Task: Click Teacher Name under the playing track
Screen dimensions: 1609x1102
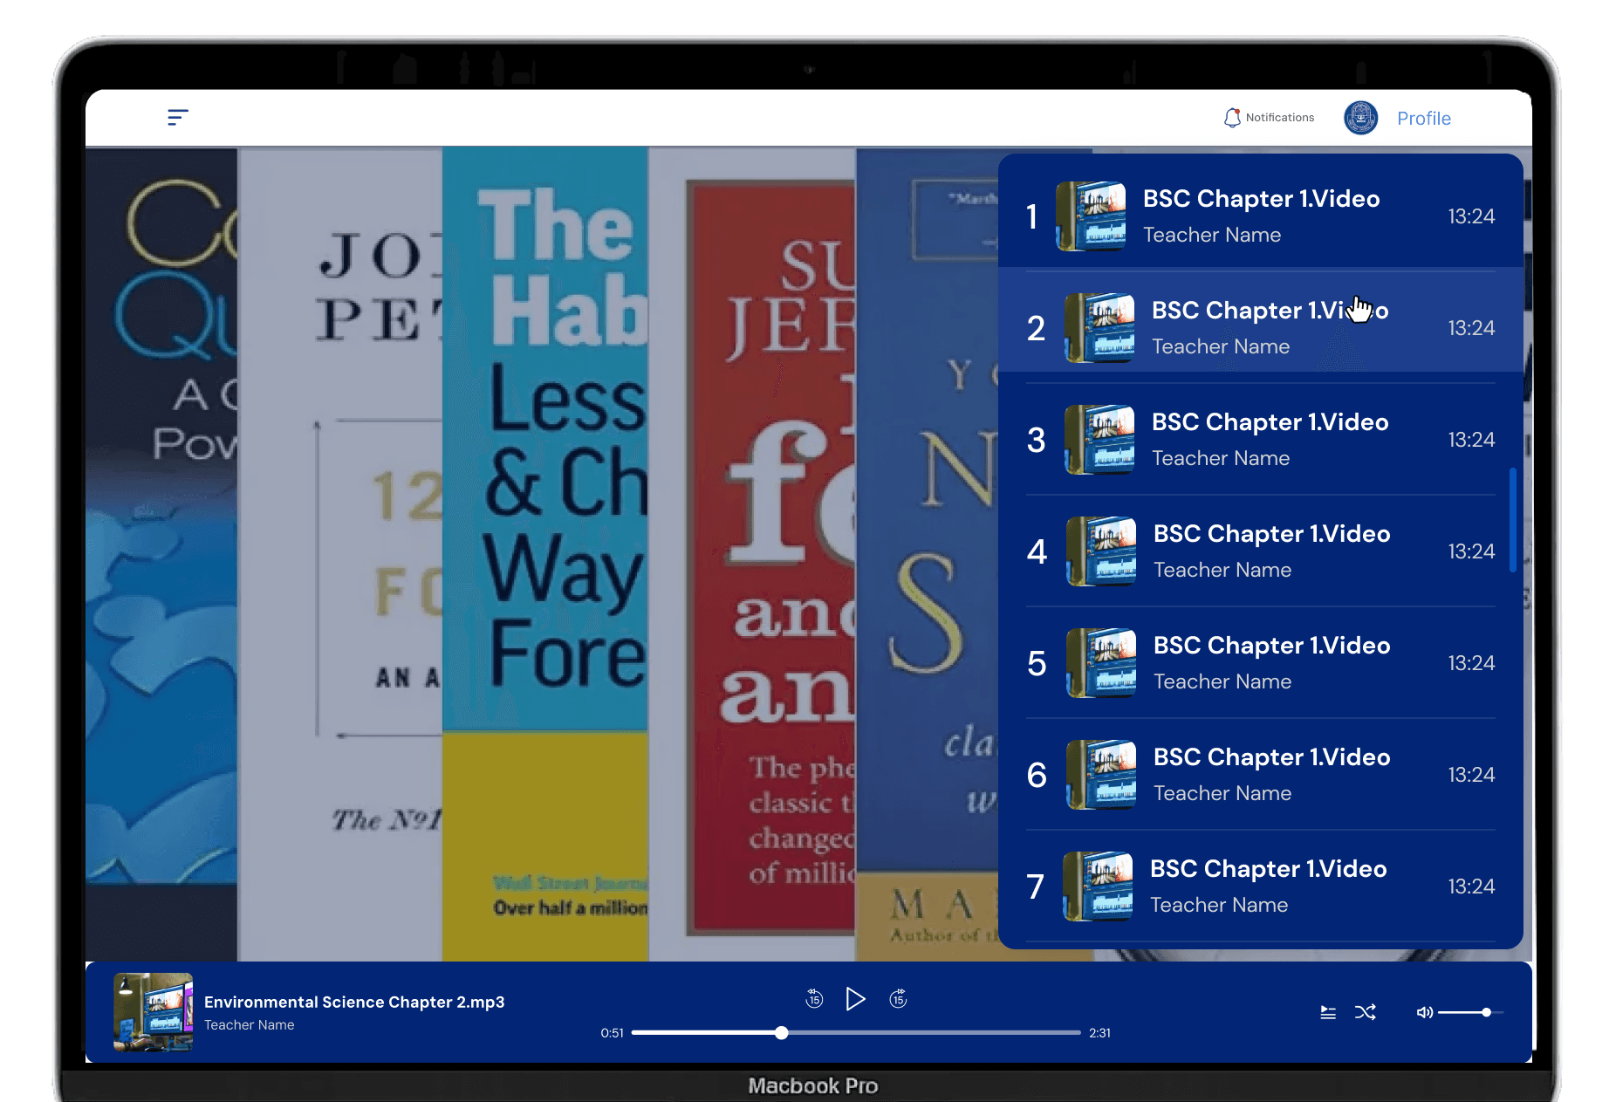Action: 250,1025
